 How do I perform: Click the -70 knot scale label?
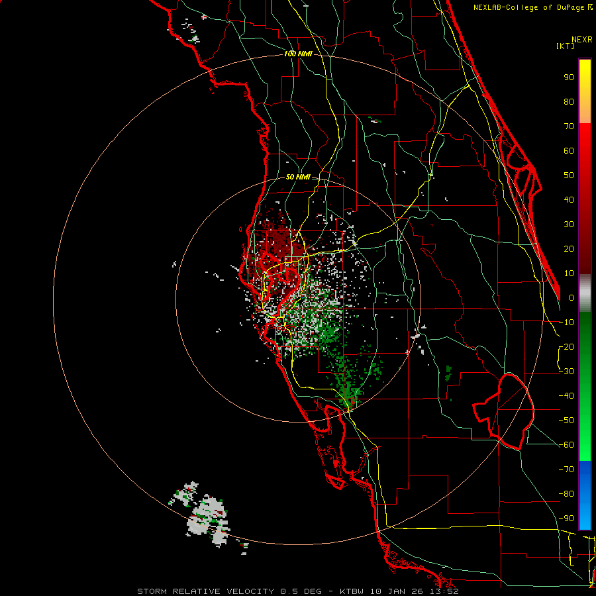tap(566, 470)
